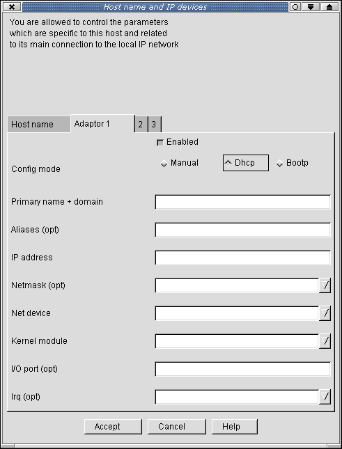Focus the IP address field
Image resolution: width=342 pixels, height=449 pixels.
[x=242, y=258]
